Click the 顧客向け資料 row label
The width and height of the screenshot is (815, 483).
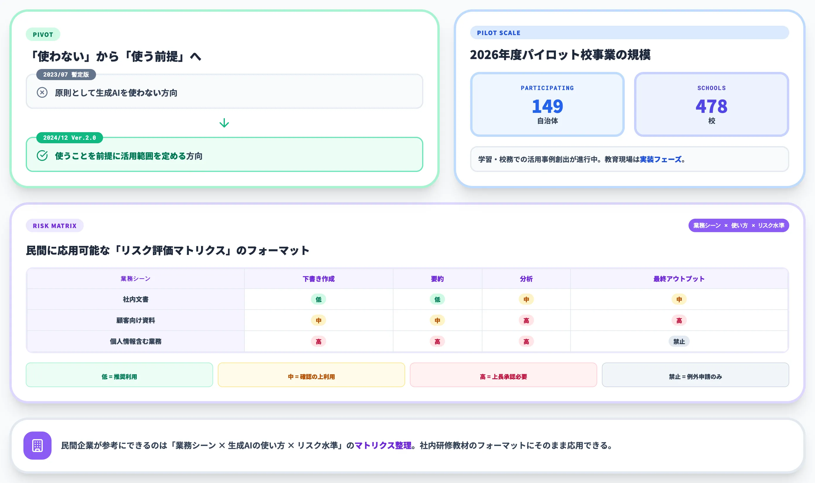coord(136,320)
